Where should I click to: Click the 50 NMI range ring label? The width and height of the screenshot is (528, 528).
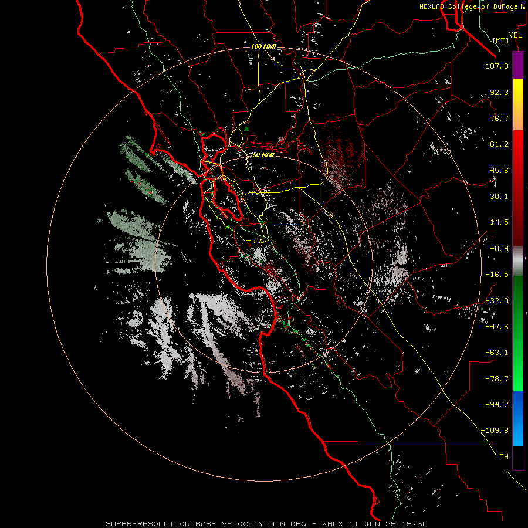263,155
